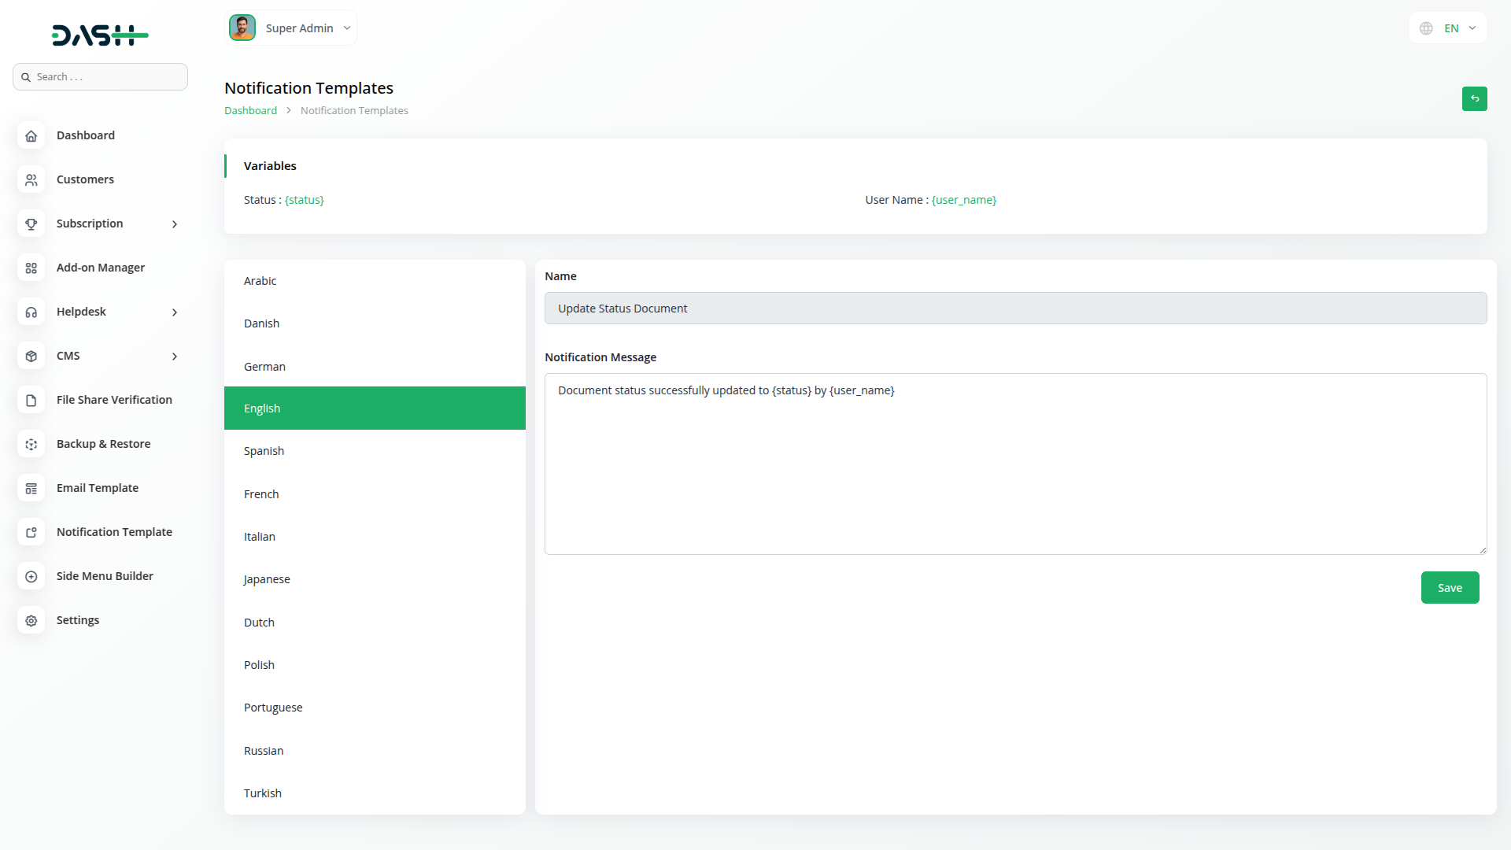1511x850 pixels.
Task: Expand the Subscription submenu chevron
Action: (x=175, y=224)
